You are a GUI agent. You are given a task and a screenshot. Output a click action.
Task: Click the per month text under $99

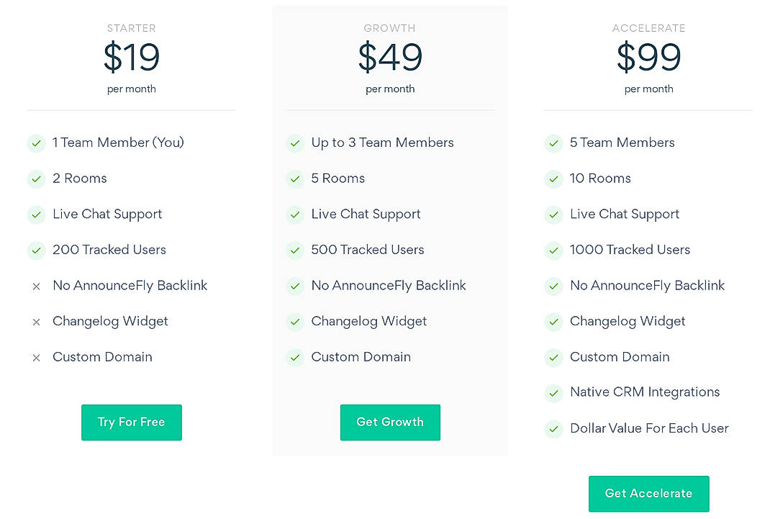tap(648, 89)
